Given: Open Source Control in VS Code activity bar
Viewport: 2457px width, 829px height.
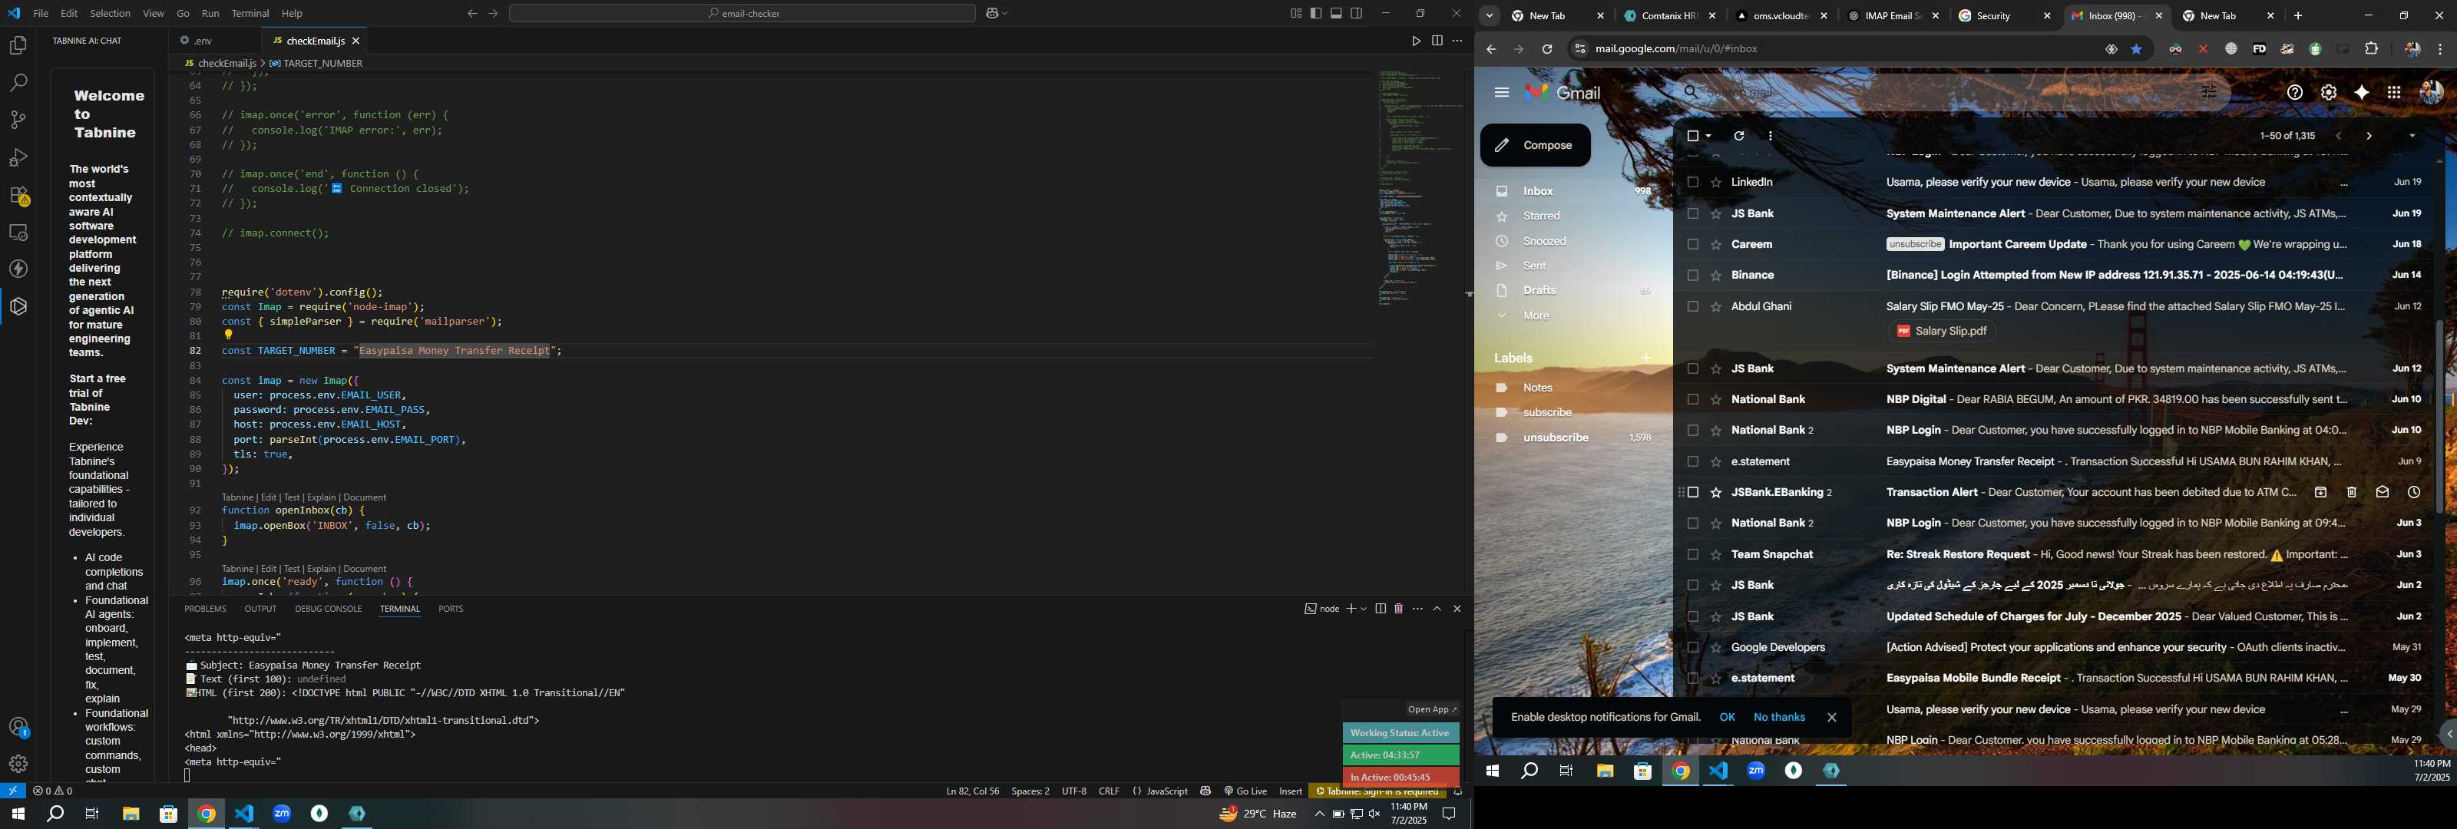Looking at the screenshot, I should 18,121.
